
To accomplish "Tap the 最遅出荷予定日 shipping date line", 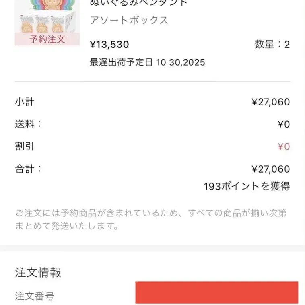I will tap(147, 62).
